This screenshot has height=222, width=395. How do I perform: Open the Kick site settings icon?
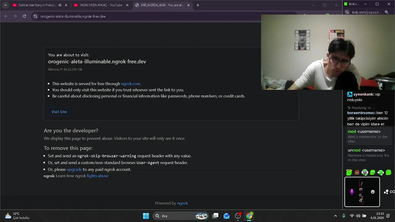347,12
